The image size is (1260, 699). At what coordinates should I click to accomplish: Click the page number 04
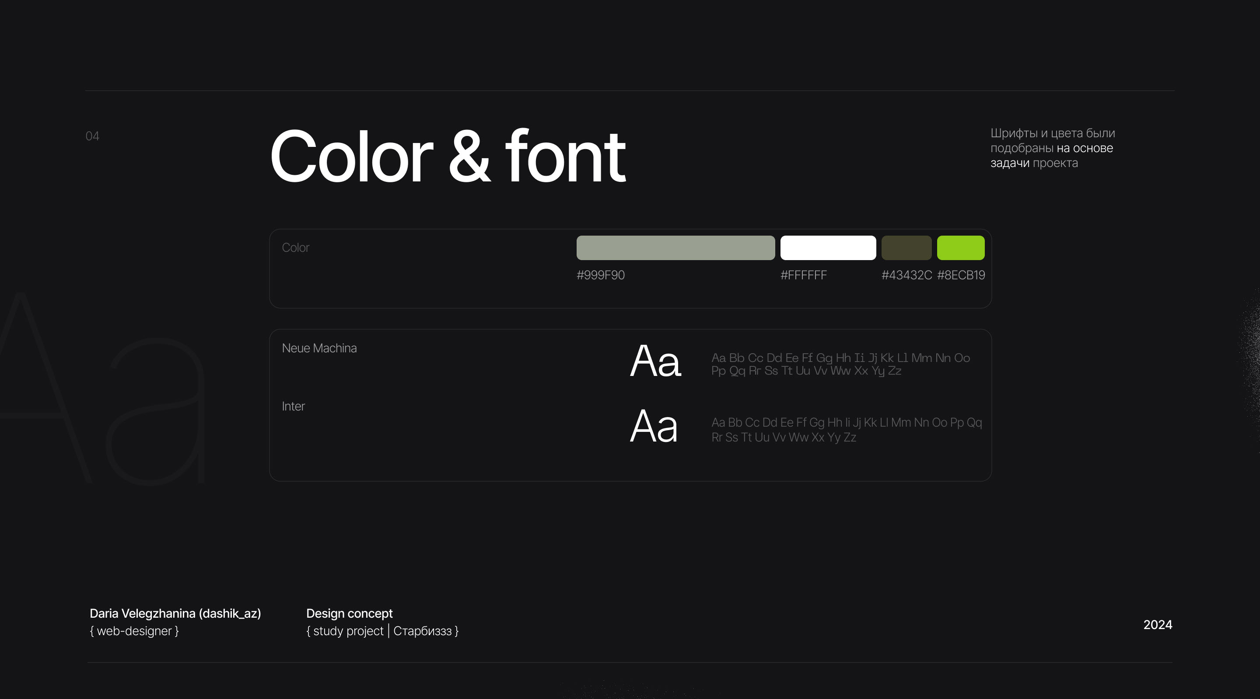pos(92,136)
